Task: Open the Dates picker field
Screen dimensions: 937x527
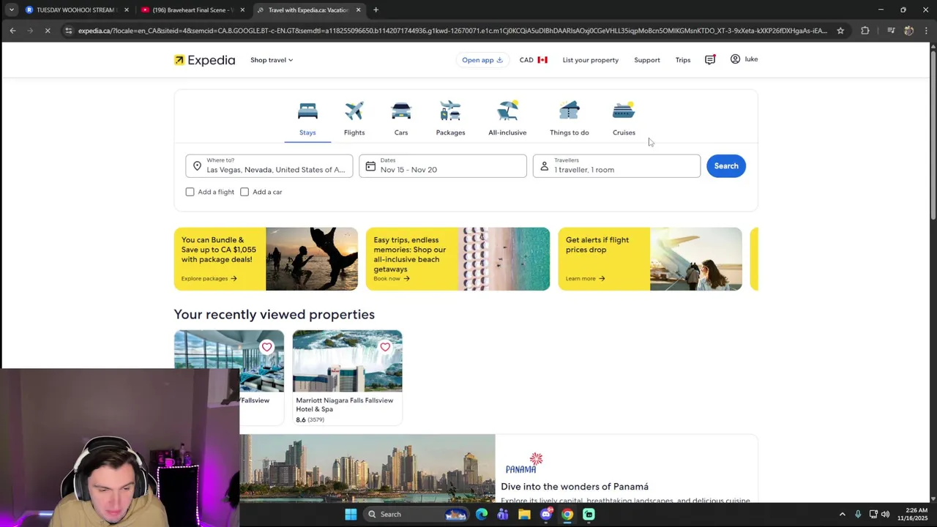Action: pyautogui.click(x=442, y=166)
